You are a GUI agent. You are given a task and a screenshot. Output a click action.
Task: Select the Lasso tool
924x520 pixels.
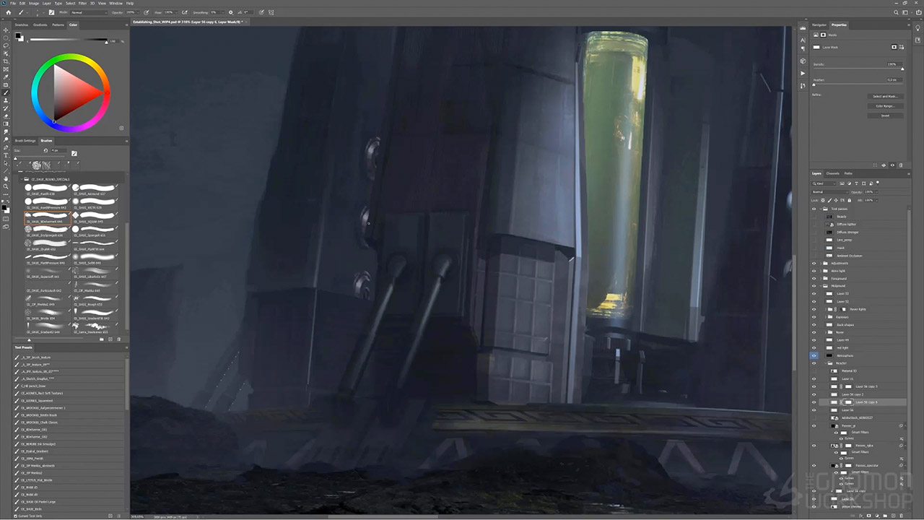6,45
